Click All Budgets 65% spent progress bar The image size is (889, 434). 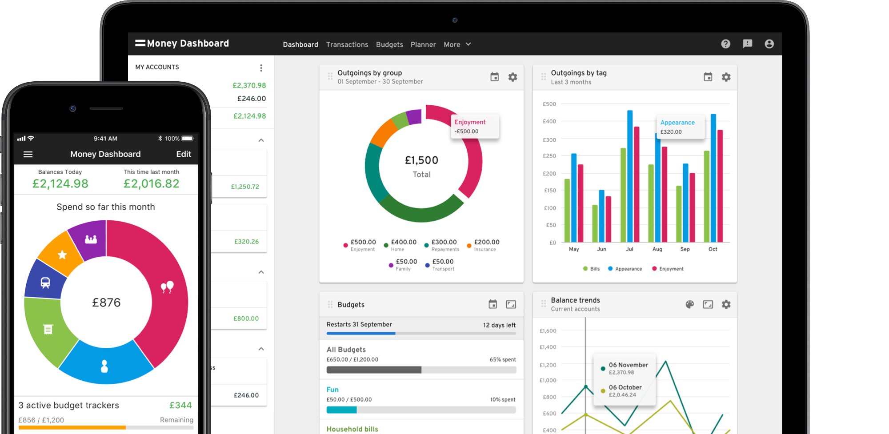(421, 370)
